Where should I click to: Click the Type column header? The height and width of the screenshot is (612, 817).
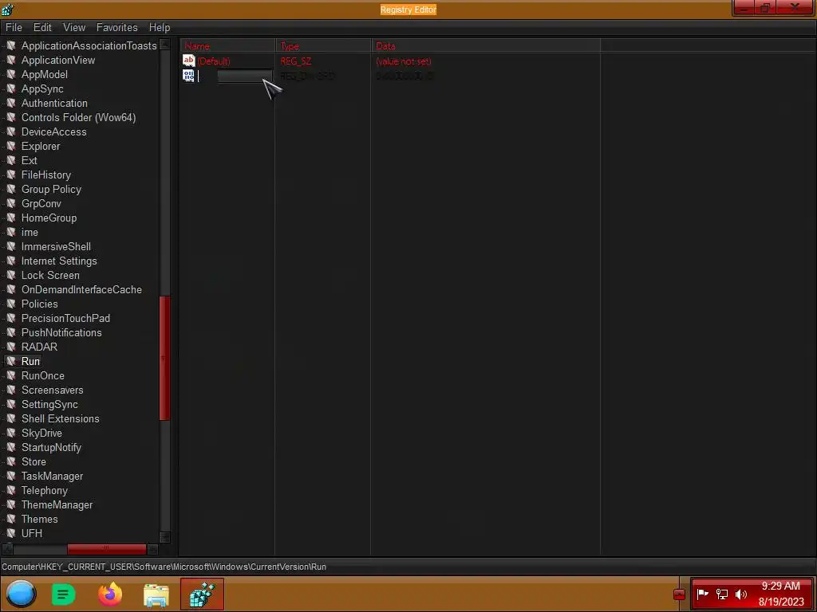click(323, 45)
